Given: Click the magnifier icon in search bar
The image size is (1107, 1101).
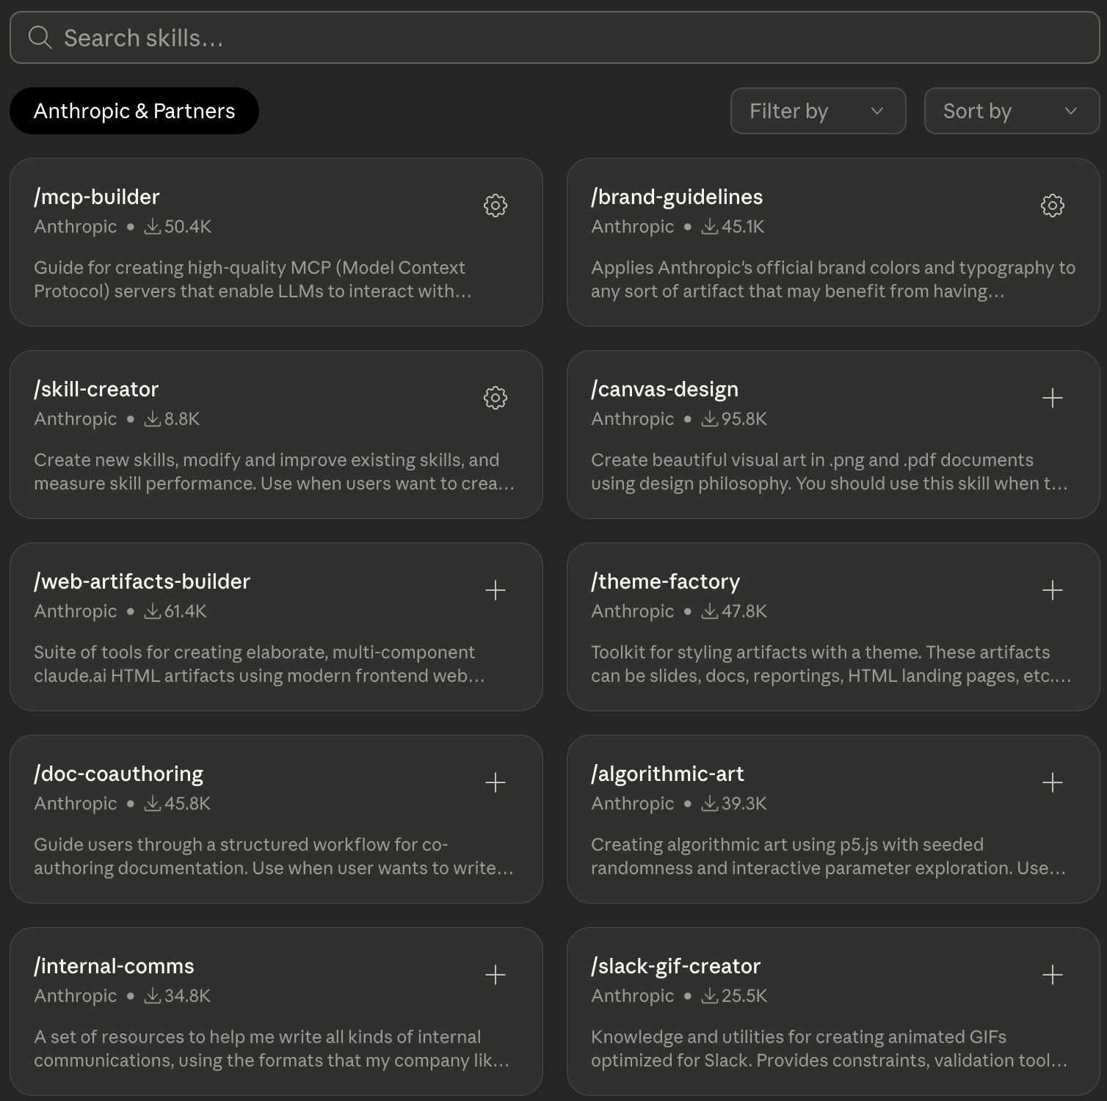Looking at the screenshot, I should tap(40, 37).
